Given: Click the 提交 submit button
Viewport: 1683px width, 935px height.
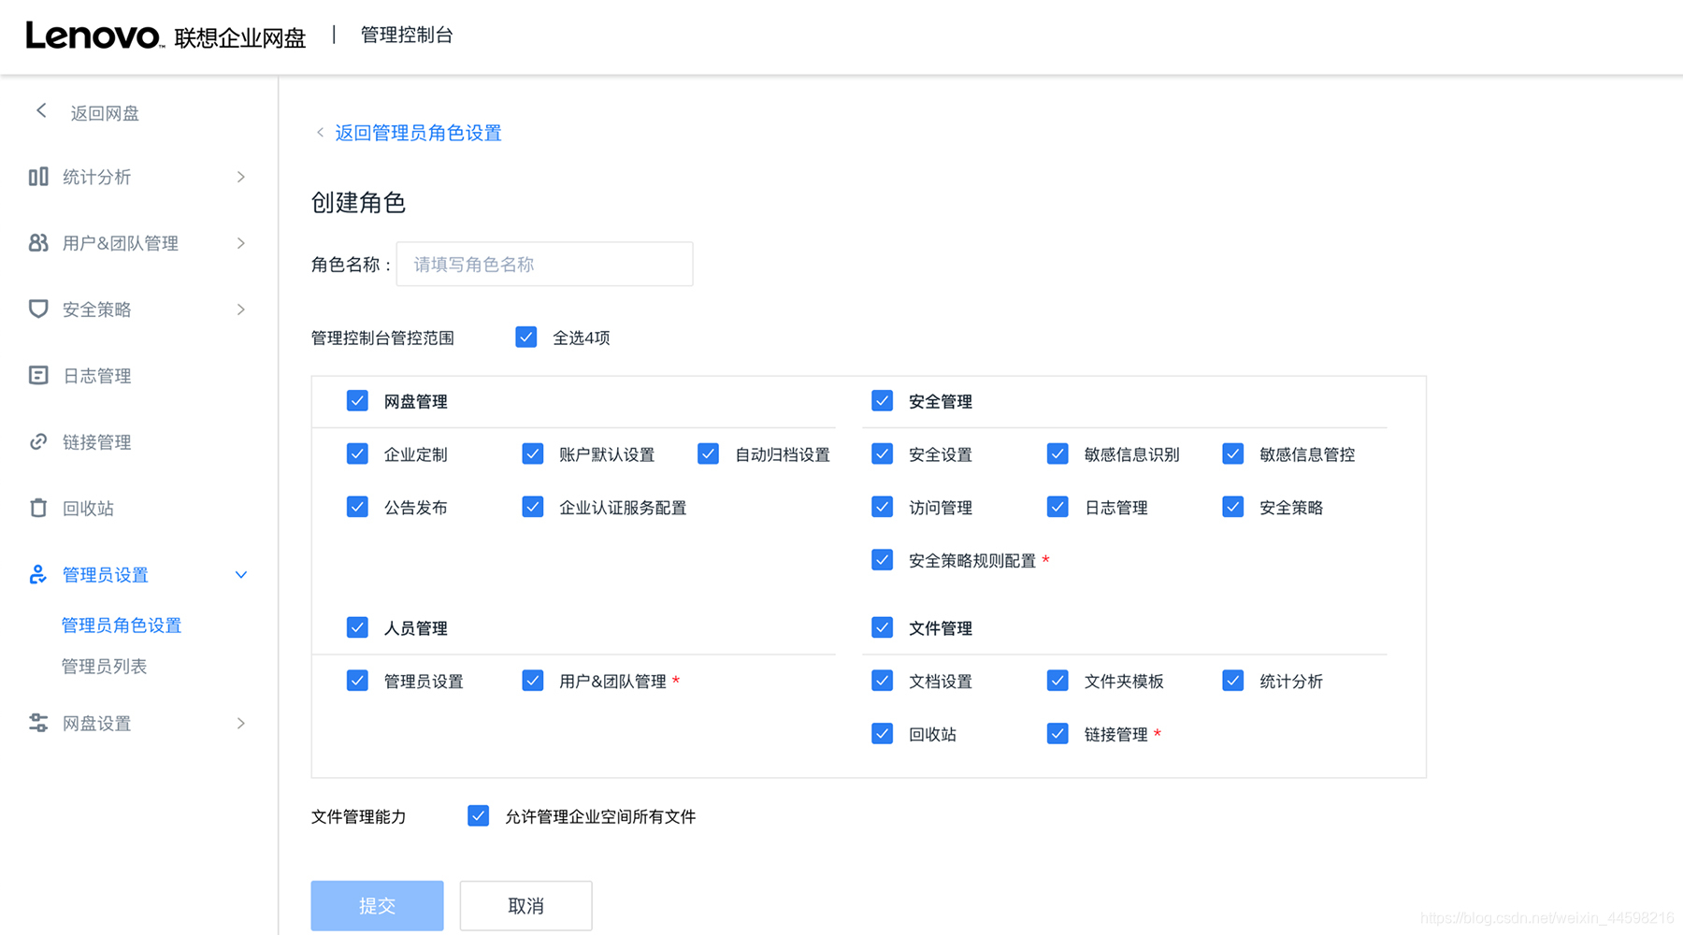Looking at the screenshot, I should click(377, 905).
